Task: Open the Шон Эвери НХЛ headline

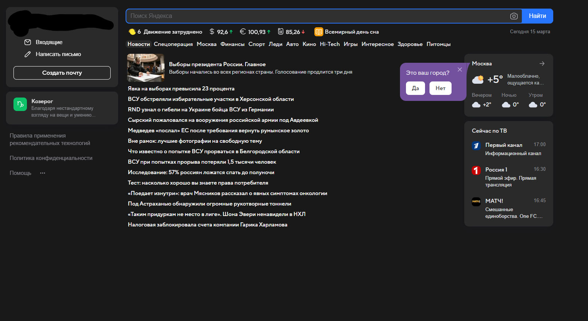Action: pyautogui.click(x=217, y=214)
